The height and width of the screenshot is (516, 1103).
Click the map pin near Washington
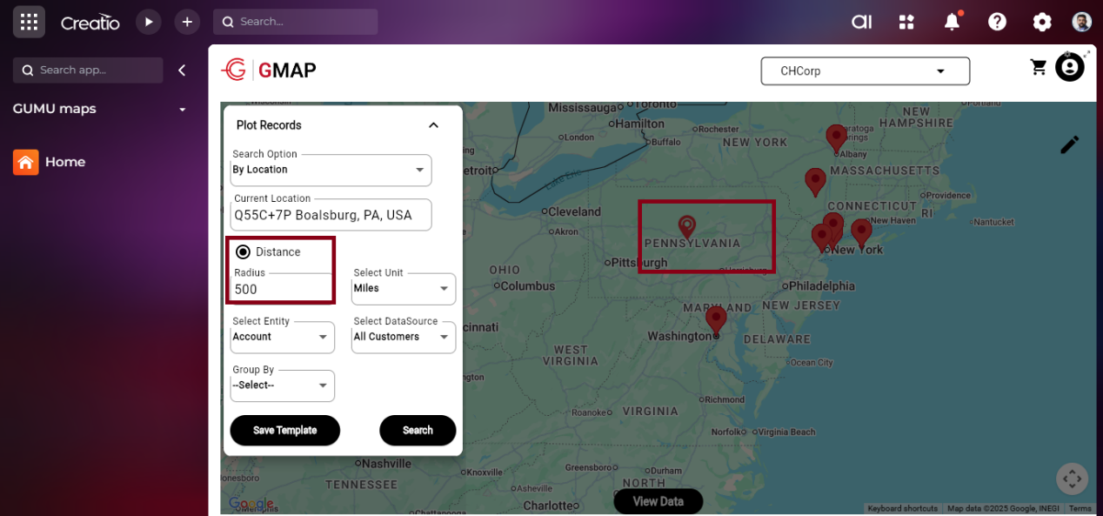pyautogui.click(x=716, y=321)
